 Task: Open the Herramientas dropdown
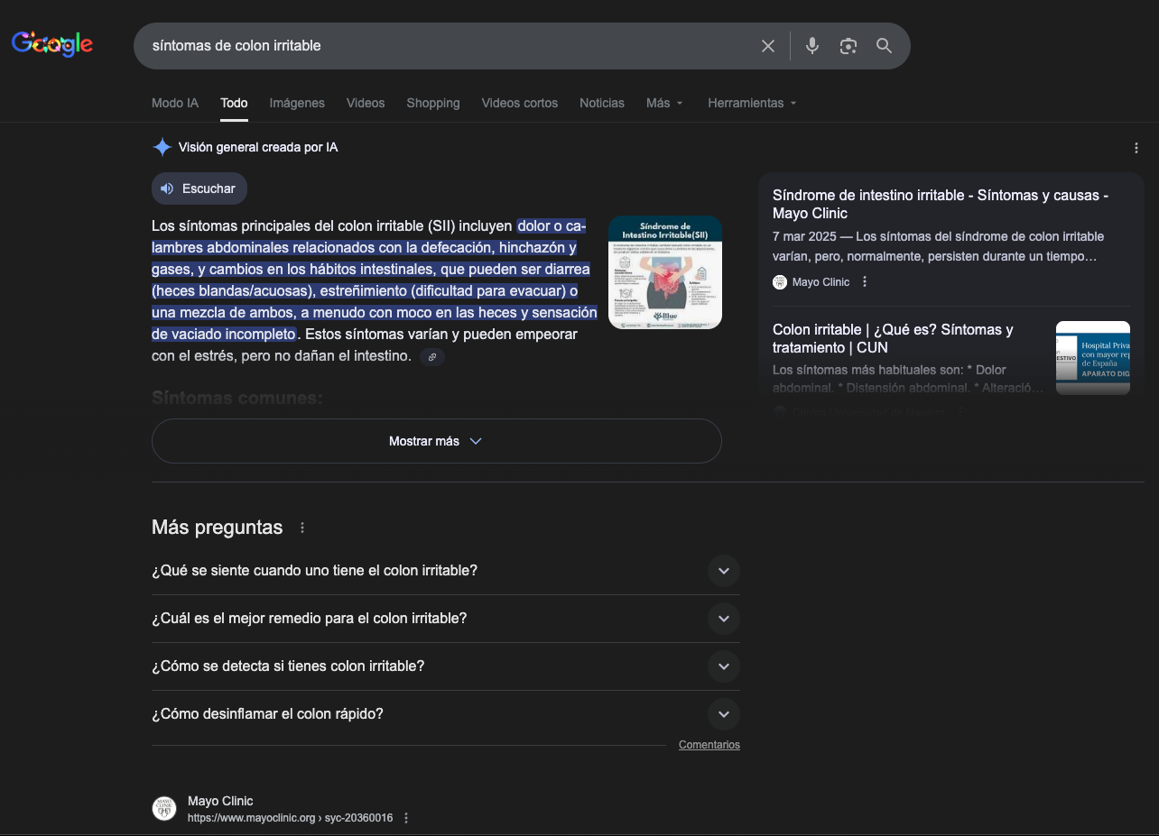coord(752,104)
